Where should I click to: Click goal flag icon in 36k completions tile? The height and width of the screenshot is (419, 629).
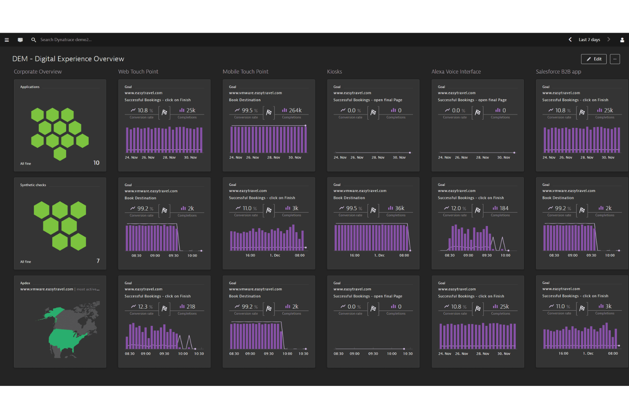(x=374, y=210)
